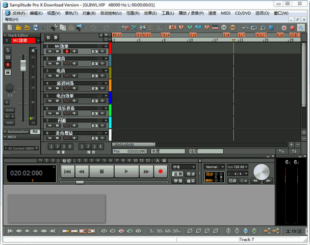Click the Track Editor volume fader

pos(23,66)
